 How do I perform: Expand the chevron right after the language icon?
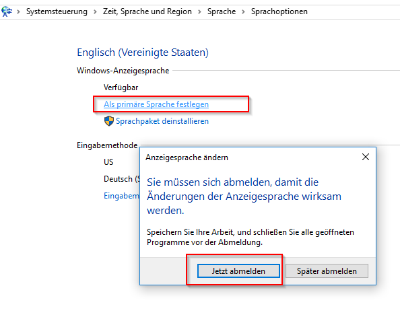tap(18, 11)
